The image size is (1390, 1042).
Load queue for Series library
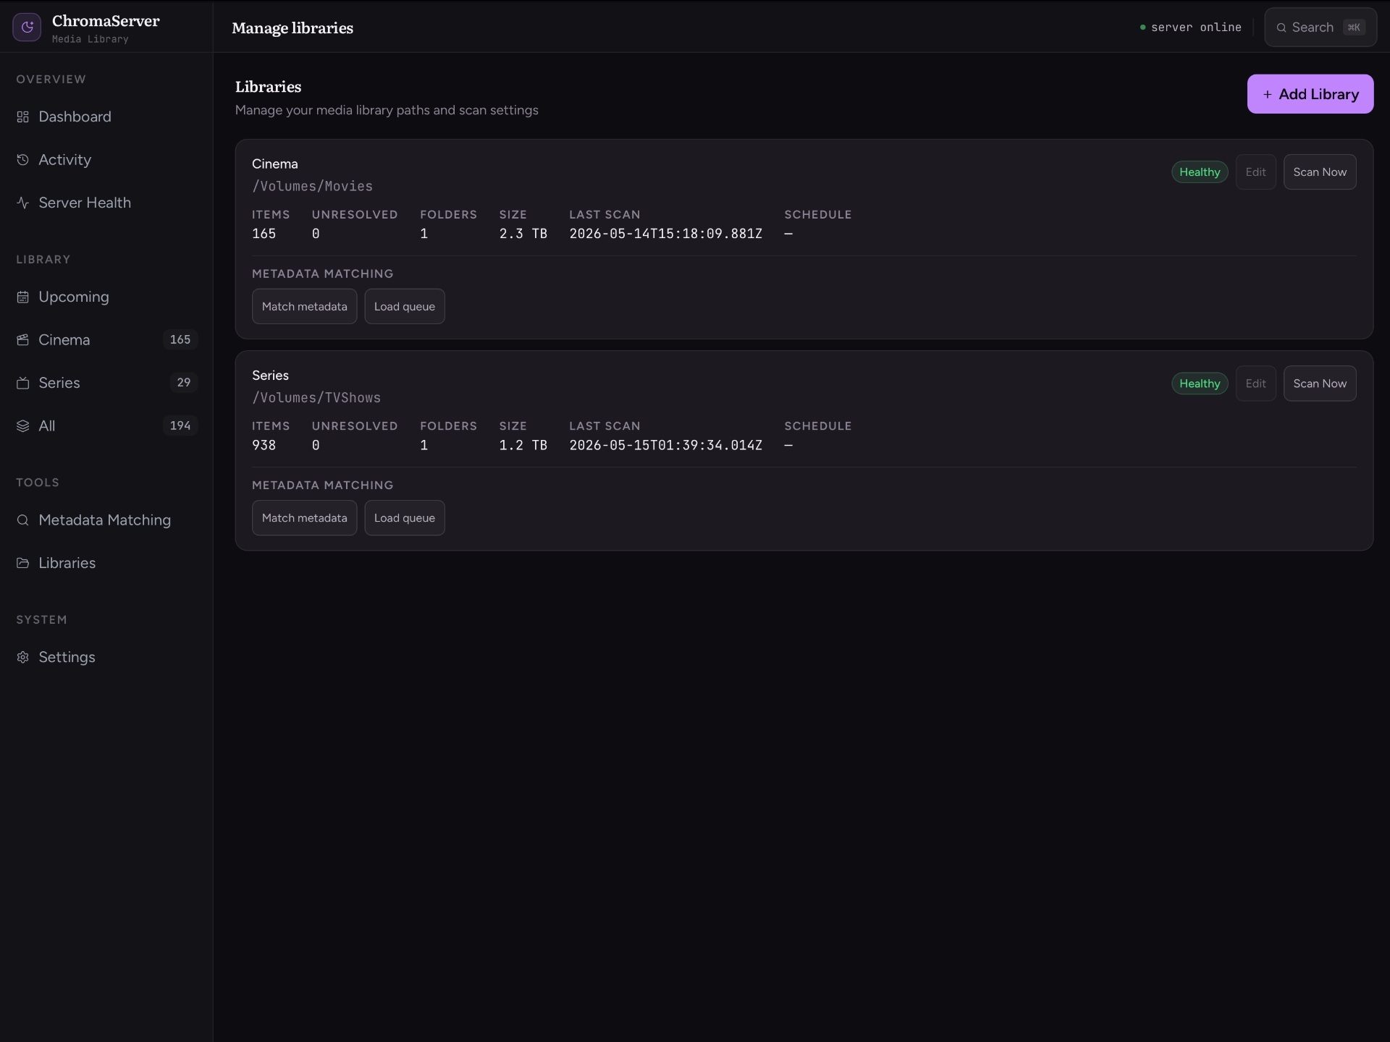(x=404, y=518)
